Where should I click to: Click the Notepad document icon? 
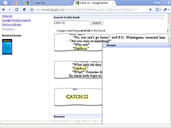(x=105, y=45)
